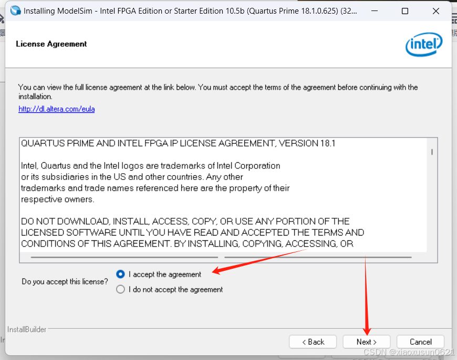Click the QUARTUS PRIME license title line
The image size is (457, 360).
pyautogui.click(x=178, y=143)
